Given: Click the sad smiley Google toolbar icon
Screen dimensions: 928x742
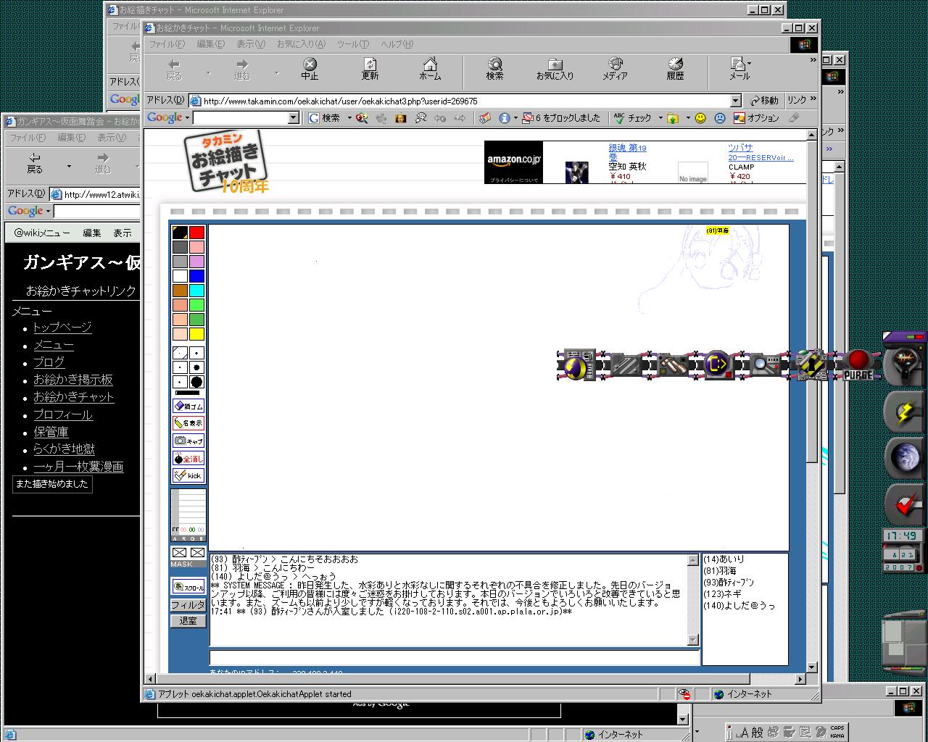Looking at the screenshot, I should tap(720, 118).
